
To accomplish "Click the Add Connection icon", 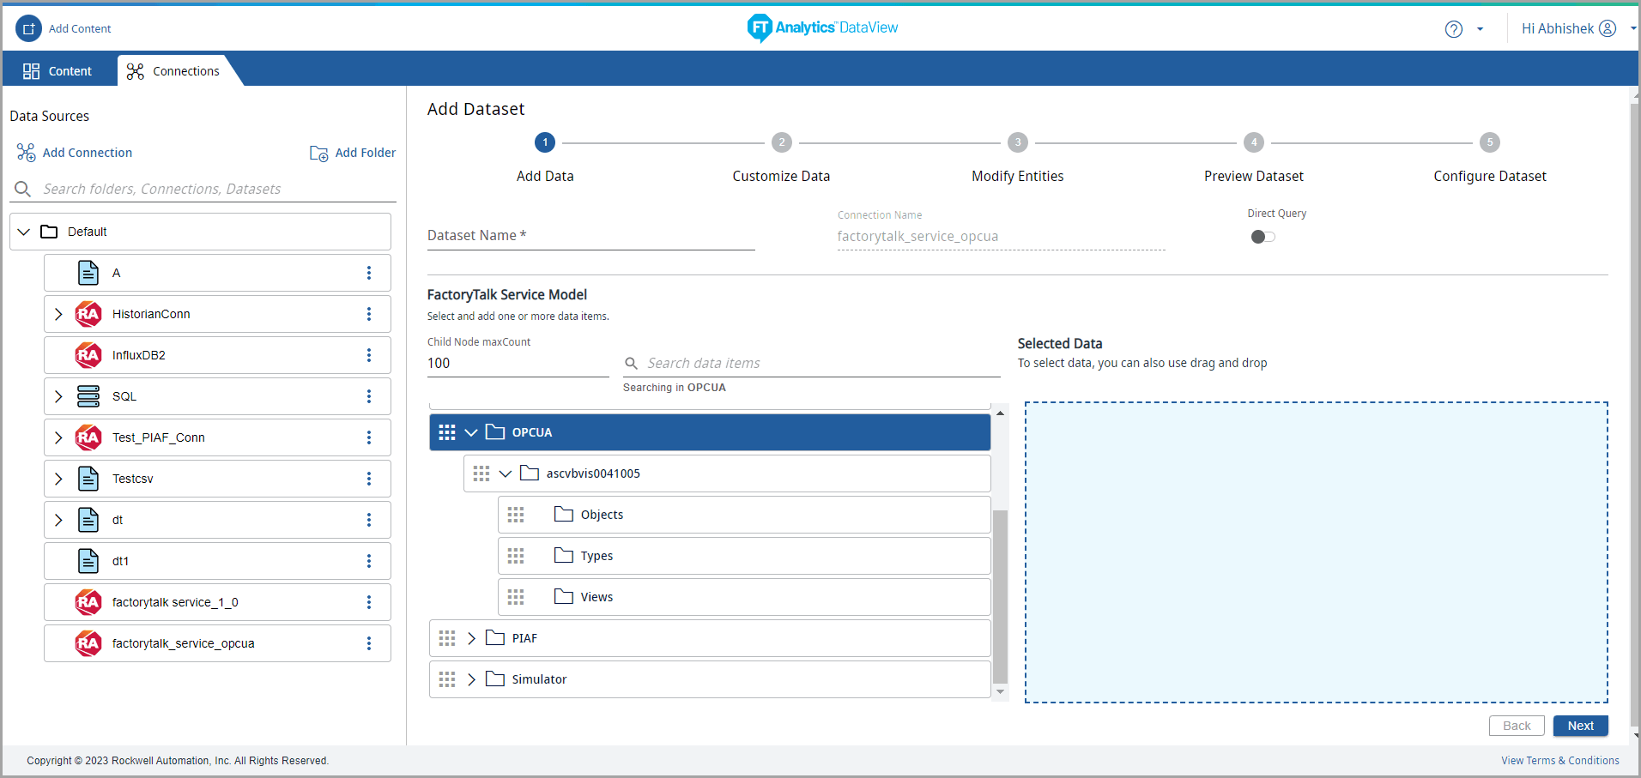I will (x=27, y=153).
